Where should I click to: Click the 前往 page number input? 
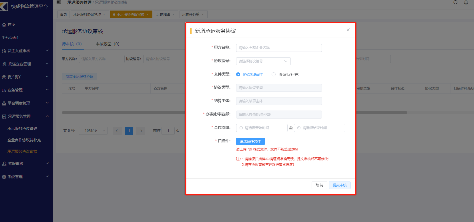[168, 131]
